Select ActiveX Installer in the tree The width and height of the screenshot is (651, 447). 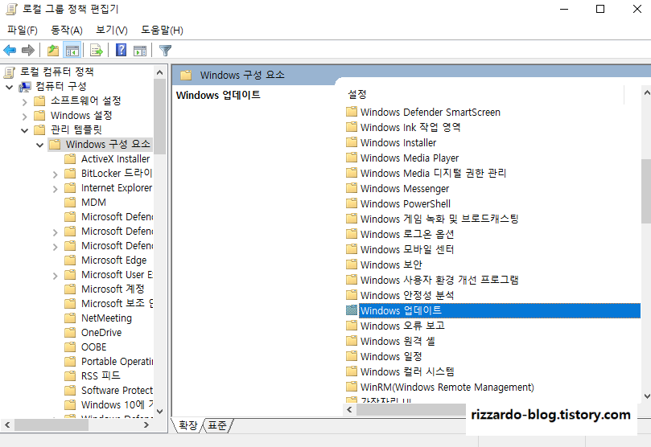click(115, 159)
